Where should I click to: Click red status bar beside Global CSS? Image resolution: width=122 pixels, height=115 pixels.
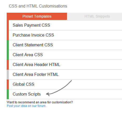(8, 84)
